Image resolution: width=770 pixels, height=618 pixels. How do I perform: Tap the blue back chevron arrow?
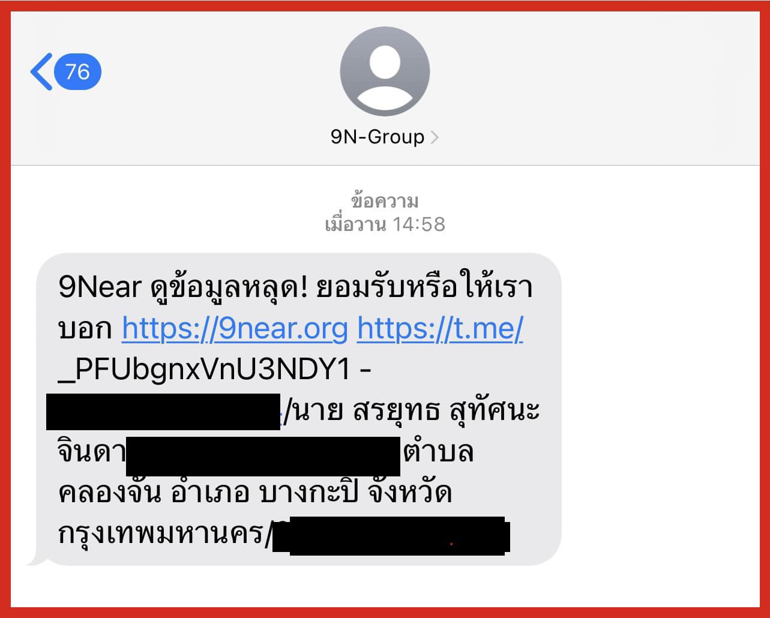(41, 71)
